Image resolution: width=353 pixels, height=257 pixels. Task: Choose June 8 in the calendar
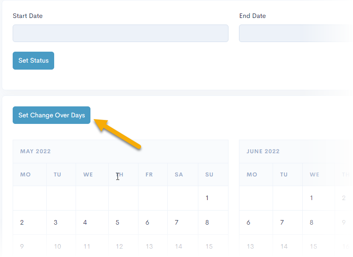(x=311, y=222)
